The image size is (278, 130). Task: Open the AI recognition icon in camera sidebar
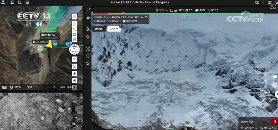pos(88,49)
